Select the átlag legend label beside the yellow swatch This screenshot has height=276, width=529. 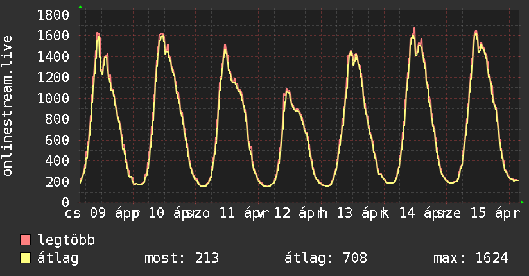58,258
